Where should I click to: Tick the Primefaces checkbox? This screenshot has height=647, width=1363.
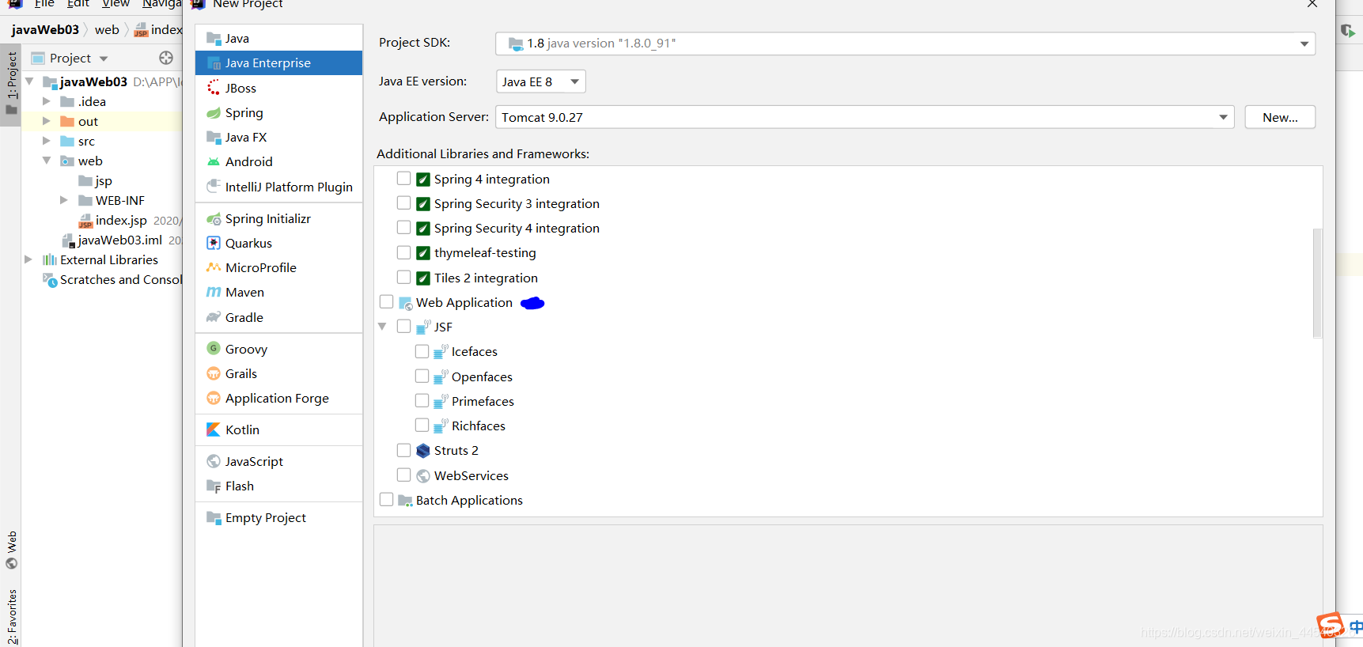tap(422, 401)
